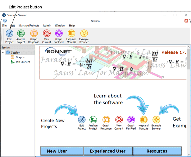Open the Edit menu
The width and height of the screenshot is (191, 157).
pyautogui.click(x=12, y=26)
